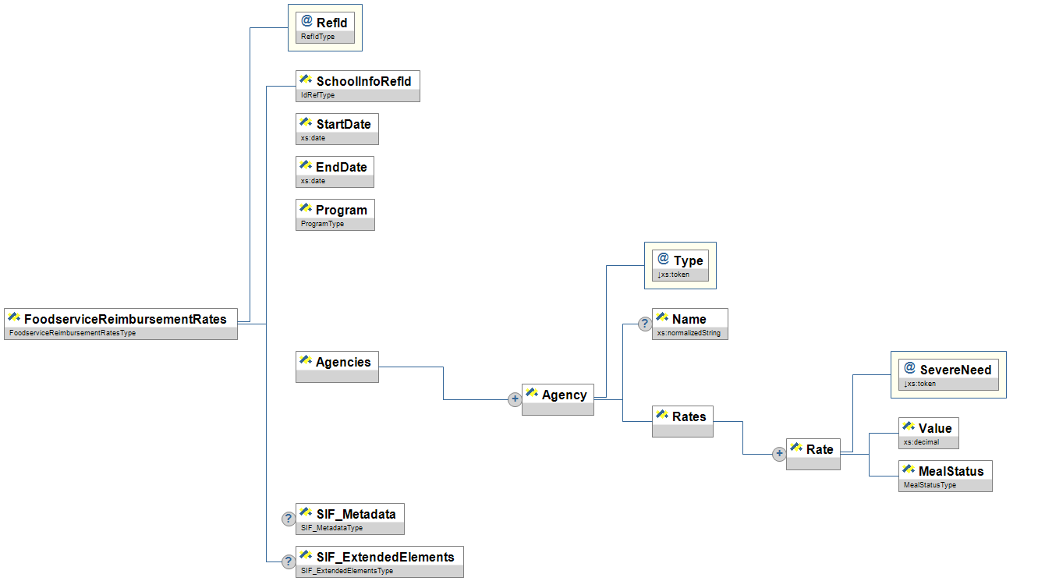Click the @ icon next to SevereNeed
This screenshot has height=581, width=1038.
pos(909,369)
